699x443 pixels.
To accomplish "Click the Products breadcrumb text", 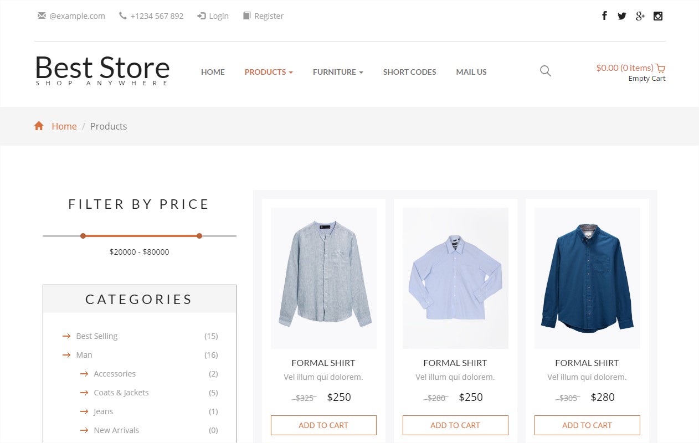I will [109, 126].
